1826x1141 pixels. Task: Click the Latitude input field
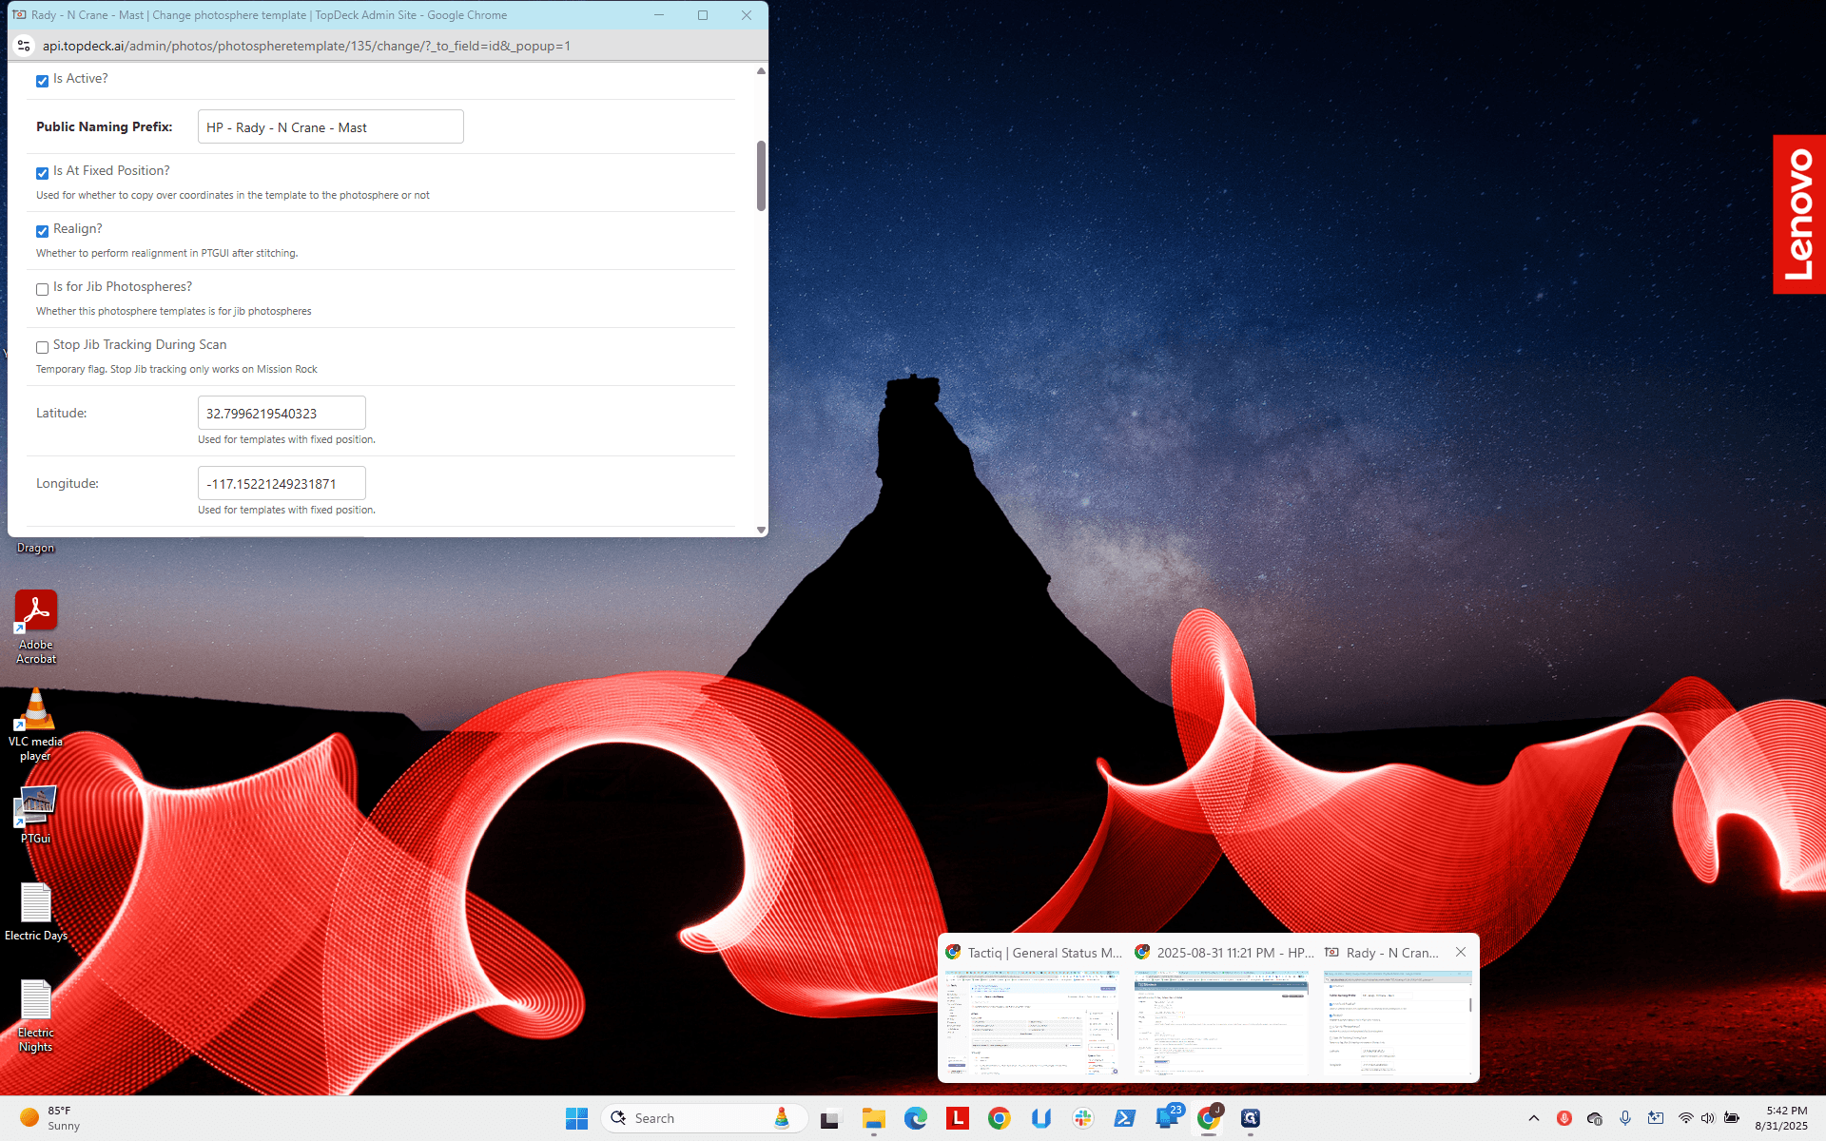click(282, 413)
